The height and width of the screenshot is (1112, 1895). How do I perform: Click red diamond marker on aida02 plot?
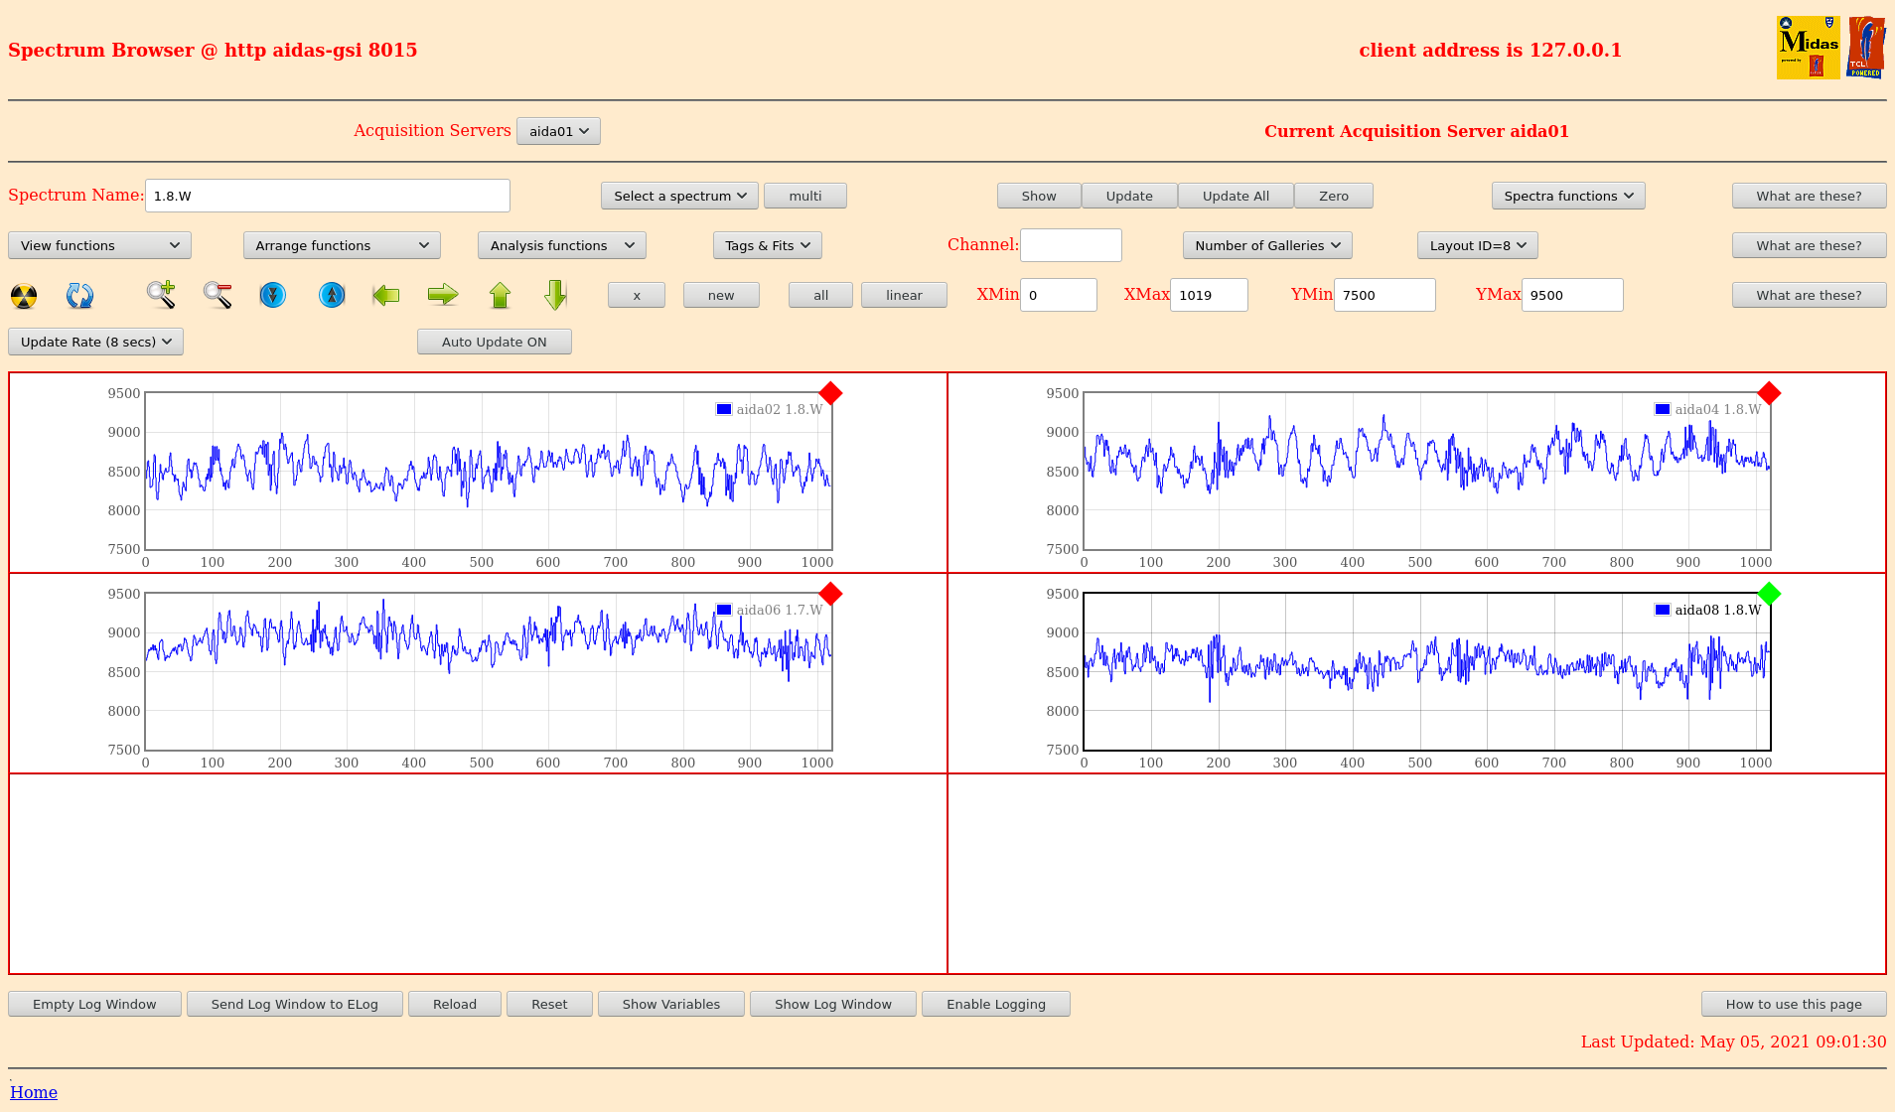click(x=831, y=393)
